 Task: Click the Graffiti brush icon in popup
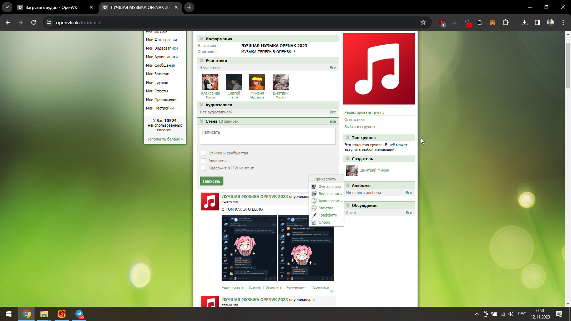[x=314, y=215]
